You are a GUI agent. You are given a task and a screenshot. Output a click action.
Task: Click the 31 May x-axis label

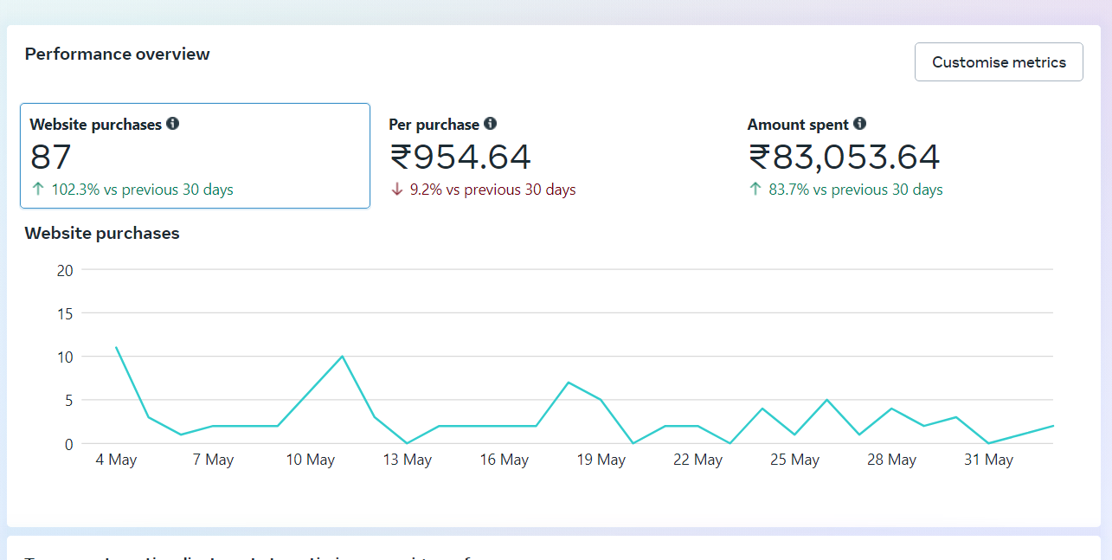pyautogui.click(x=988, y=460)
